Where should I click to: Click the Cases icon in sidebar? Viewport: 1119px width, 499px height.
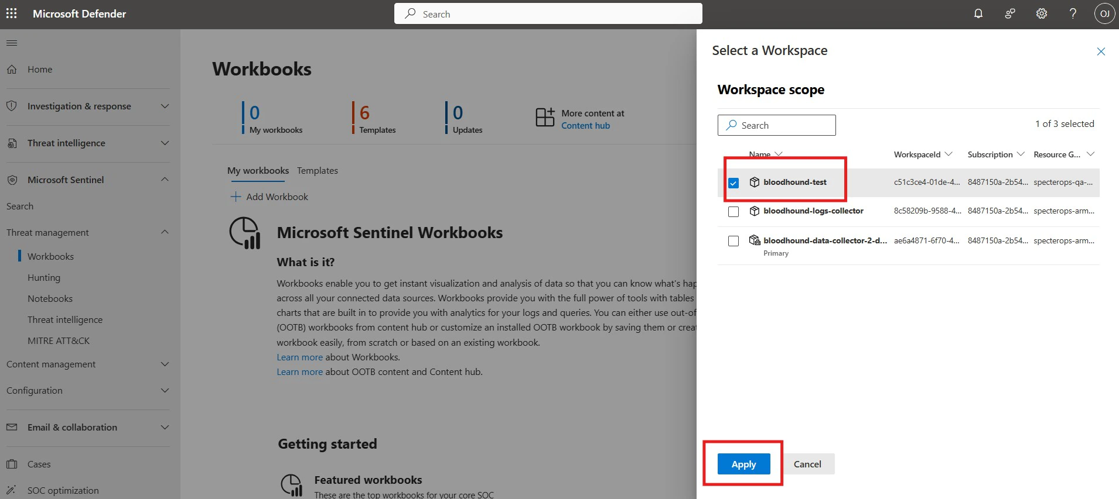pos(12,464)
